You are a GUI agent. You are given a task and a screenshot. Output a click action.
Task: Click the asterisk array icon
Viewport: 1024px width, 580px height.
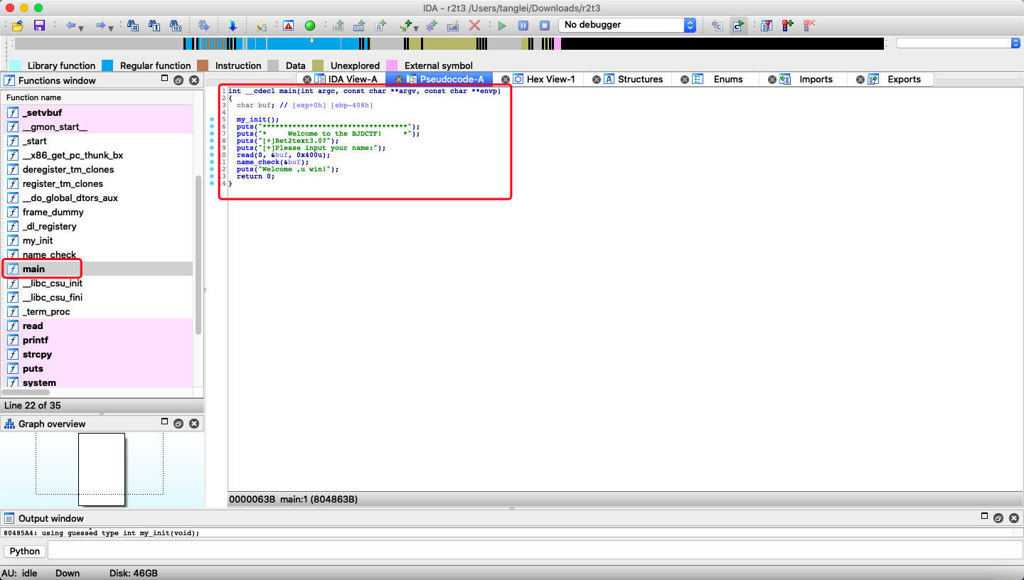(x=432, y=26)
